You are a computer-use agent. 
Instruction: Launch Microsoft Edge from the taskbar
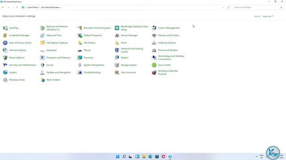[x=150, y=156]
